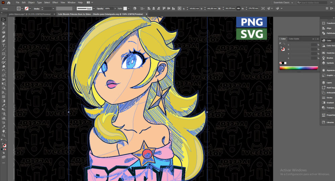The height and width of the screenshot is (181, 335).
Task: Click the Recolor Artwork wheel icon
Action: click(x=135, y=9)
